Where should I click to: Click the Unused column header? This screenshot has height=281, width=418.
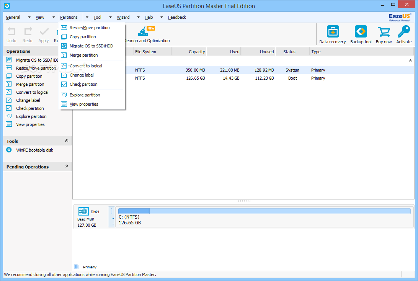[x=258, y=52]
